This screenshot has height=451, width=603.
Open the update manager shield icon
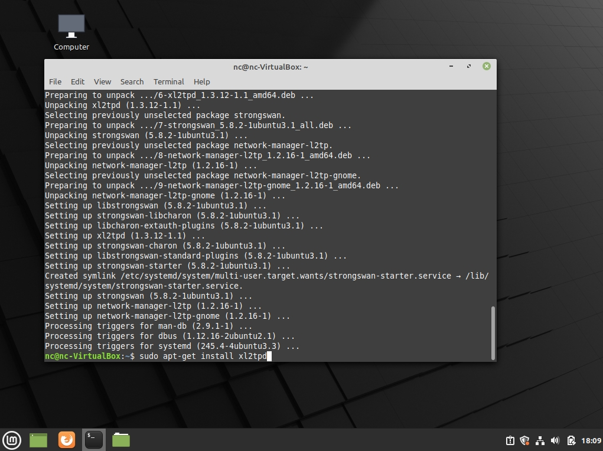click(x=524, y=440)
